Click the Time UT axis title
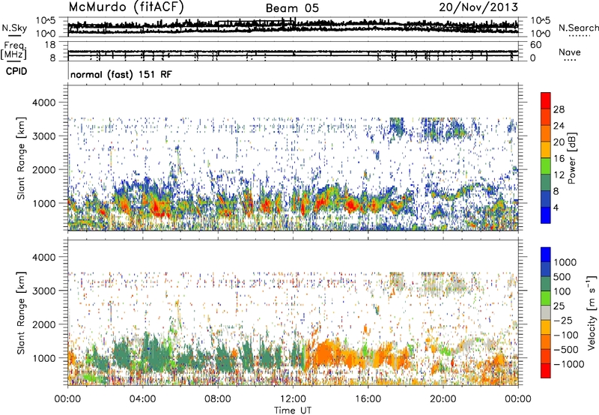 point(293,411)
